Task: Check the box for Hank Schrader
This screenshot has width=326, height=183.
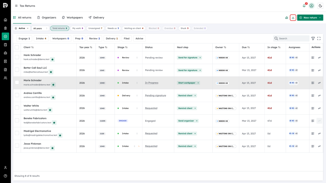Action: click(x=17, y=57)
